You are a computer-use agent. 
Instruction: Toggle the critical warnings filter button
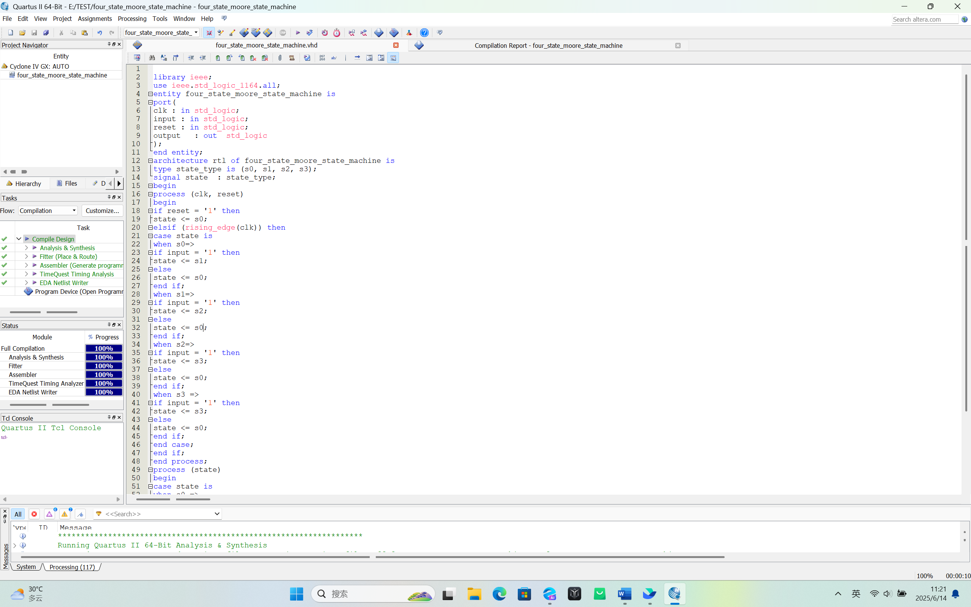[x=49, y=514]
